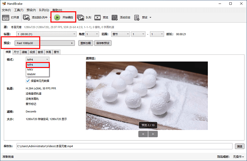Click the Presets document-gear icon

(137, 18)
